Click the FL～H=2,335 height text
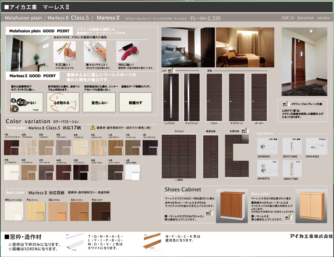The height and width of the screenshot is (257, 334). point(206,18)
